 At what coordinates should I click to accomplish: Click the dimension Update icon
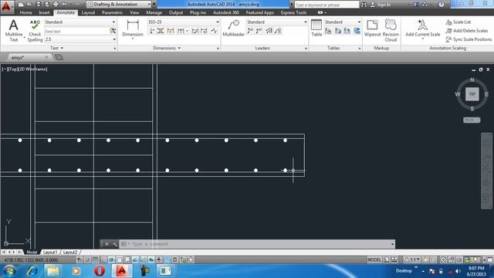coord(204,31)
